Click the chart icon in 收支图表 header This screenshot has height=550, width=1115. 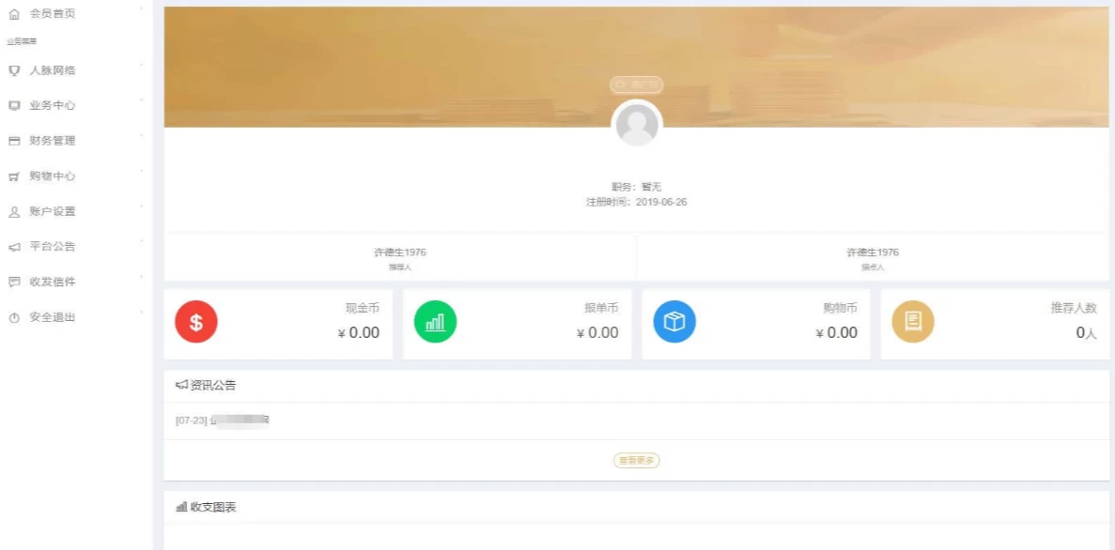181,508
